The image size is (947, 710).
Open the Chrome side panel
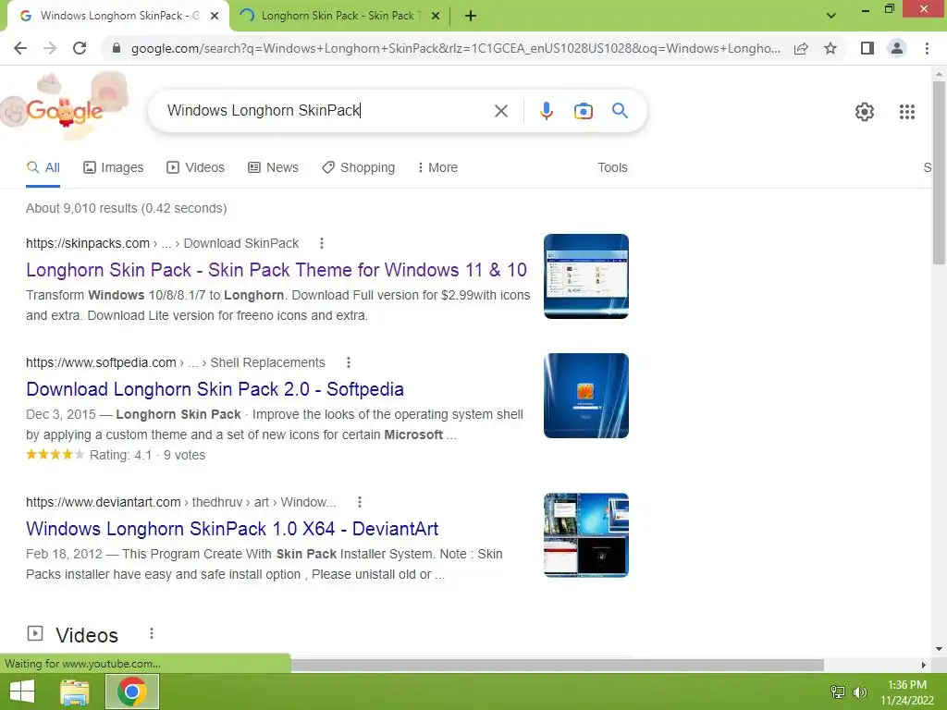[x=867, y=48]
